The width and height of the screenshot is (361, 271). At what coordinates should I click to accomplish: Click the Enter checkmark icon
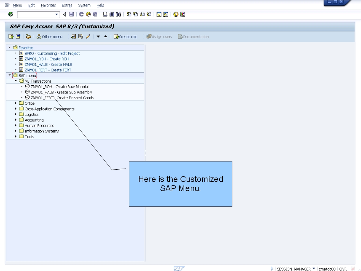coord(11,14)
